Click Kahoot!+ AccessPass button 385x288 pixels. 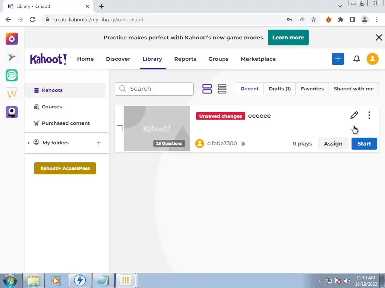(x=65, y=168)
